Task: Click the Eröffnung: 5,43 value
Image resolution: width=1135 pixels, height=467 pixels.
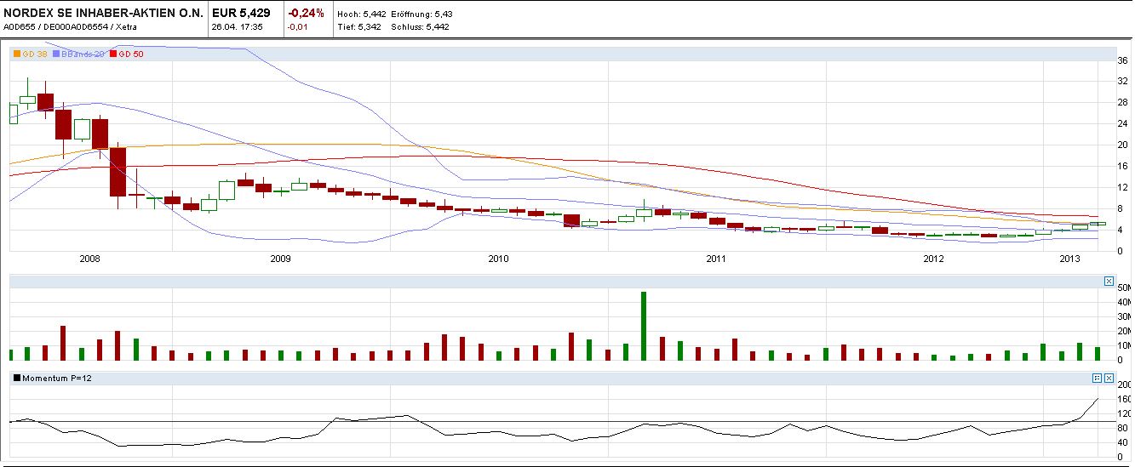Action: [422, 15]
